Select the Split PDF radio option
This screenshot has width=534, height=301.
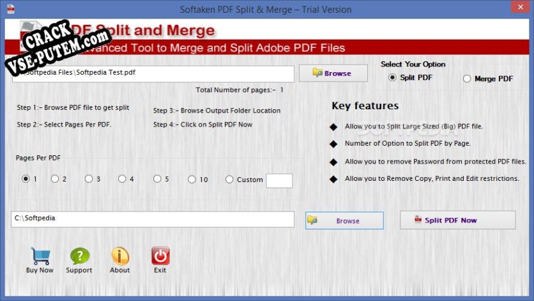click(x=392, y=77)
